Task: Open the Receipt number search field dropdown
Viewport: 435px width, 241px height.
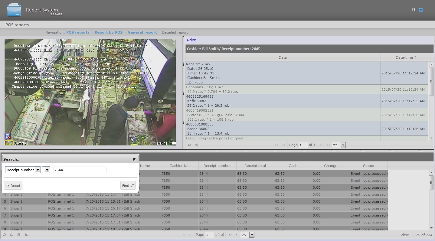Action: pos(38,170)
